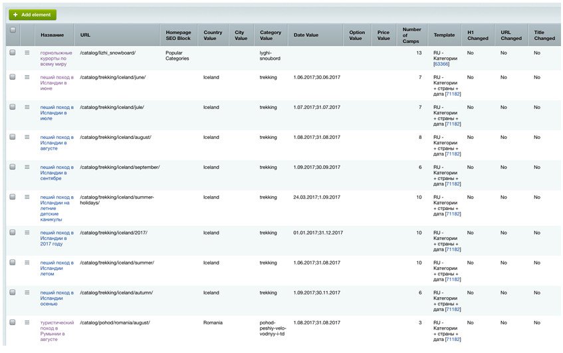Open the hamburger menu for iceland/jule row
The image size is (563, 353).
(27, 107)
